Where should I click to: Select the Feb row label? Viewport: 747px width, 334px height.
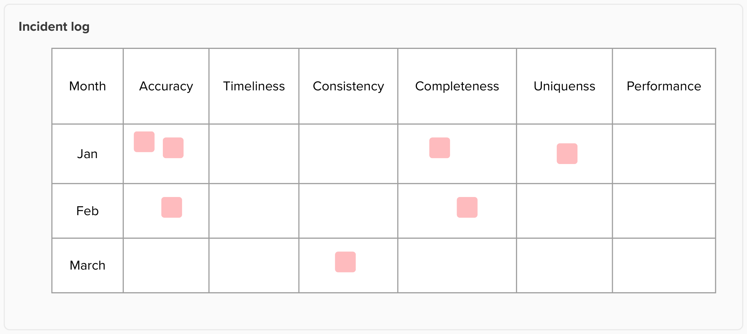tap(88, 211)
